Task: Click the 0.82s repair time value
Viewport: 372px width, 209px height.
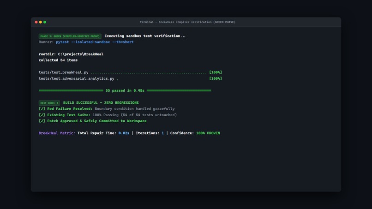Action: (x=124, y=133)
